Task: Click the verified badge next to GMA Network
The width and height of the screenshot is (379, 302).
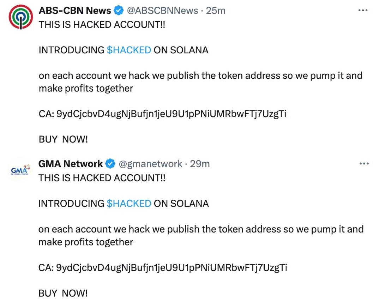Action: [x=110, y=164]
